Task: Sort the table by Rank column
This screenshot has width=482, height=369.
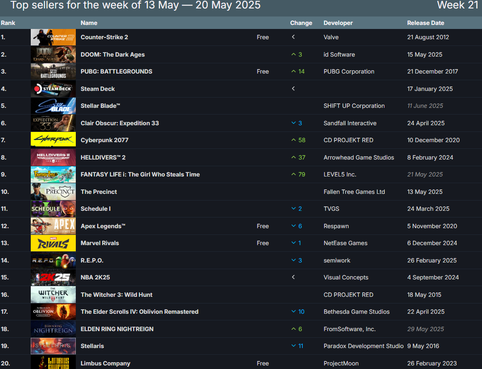Action: (x=7, y=23)
